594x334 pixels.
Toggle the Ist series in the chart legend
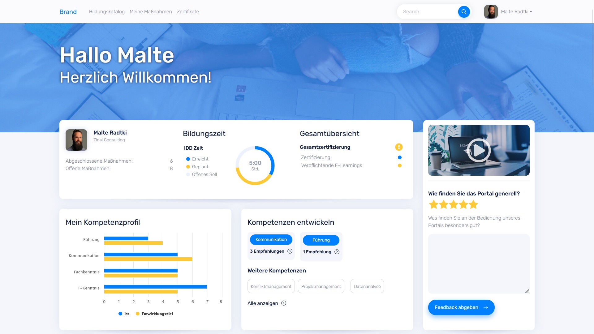(124, 314)
